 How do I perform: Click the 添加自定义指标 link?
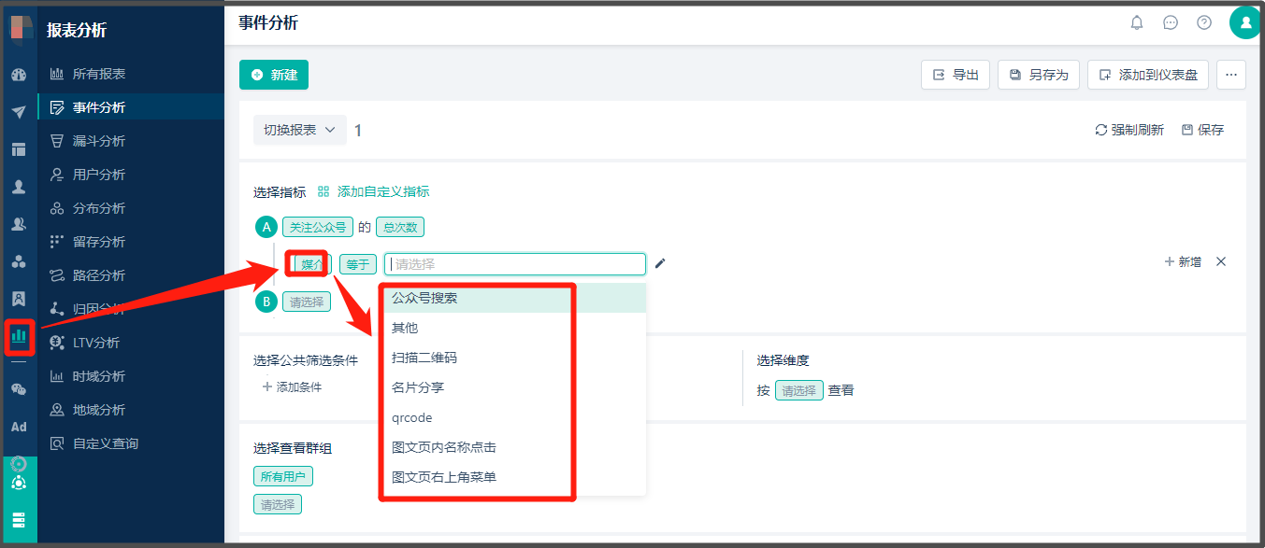tap(381, 191)
